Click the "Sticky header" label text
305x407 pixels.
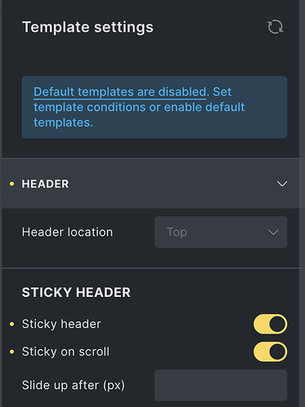coord(61,324)
